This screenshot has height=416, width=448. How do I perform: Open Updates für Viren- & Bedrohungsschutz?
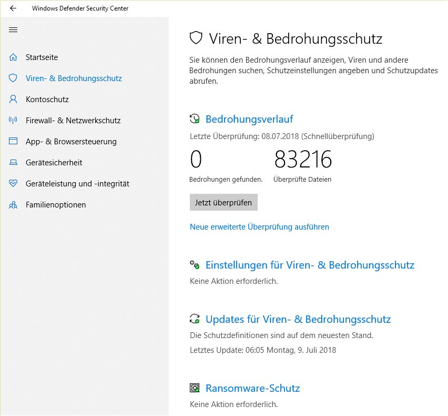coord(298,319)
